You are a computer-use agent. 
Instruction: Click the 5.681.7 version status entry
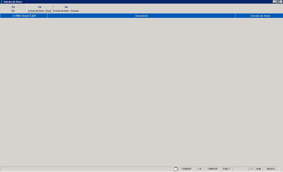click(x=226, y=169)
